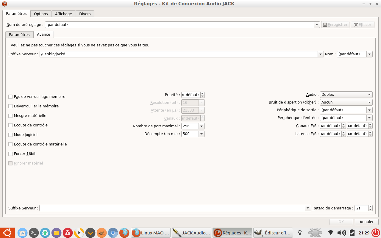Screen dimensions: 381x238
Task: Click the green gear software launcher icon
Action: click(45, 233)
